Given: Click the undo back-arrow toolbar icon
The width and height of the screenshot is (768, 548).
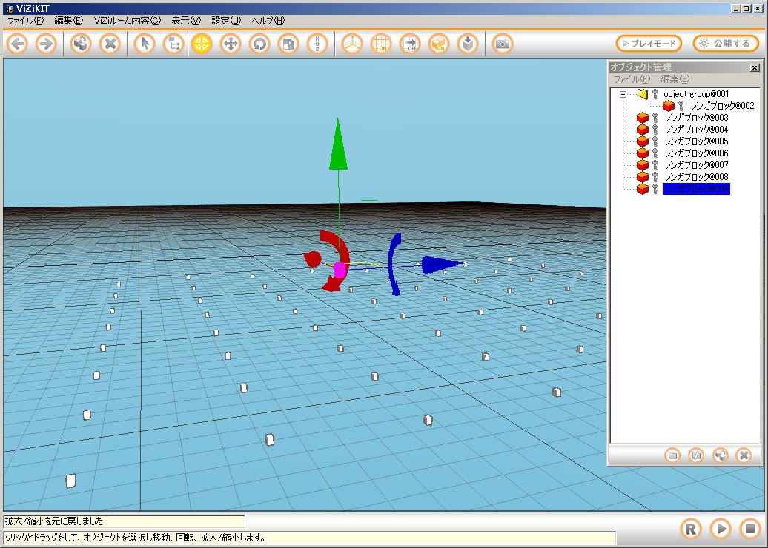Looking at the screenshot, I should tap(18, 44).
